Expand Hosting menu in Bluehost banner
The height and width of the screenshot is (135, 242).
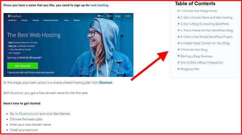pyautogui.click(x=25, y=20)
